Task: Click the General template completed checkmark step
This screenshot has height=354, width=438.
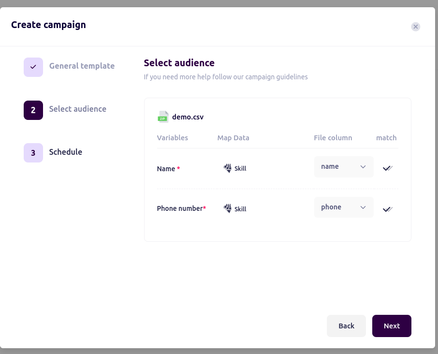Action: [33, 67]
